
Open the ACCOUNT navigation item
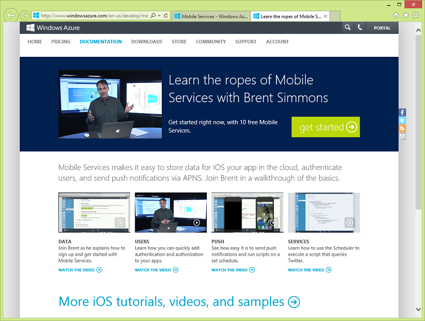click(277, 42)
